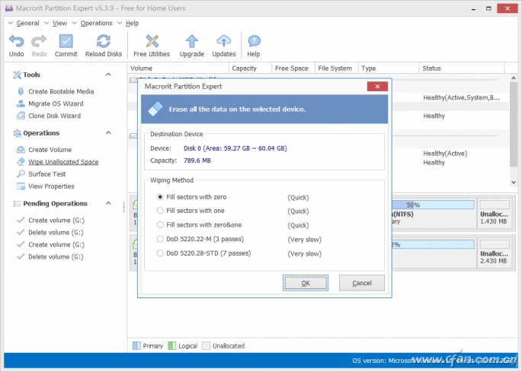
Task: Open the General menu
Action: pyautogui.click(x=27, y=23)
